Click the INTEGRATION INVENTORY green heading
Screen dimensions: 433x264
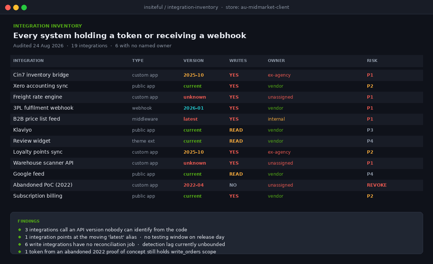pos(47,26)
